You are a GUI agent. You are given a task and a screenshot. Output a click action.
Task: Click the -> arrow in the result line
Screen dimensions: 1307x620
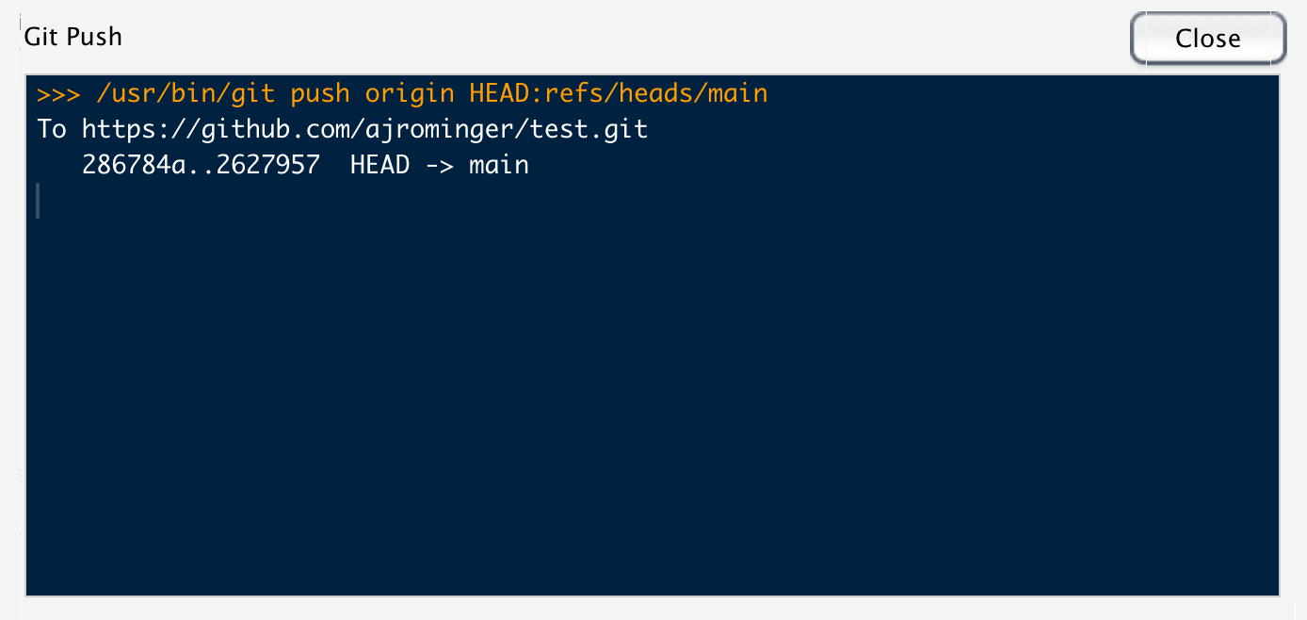[x=439, y=165]
